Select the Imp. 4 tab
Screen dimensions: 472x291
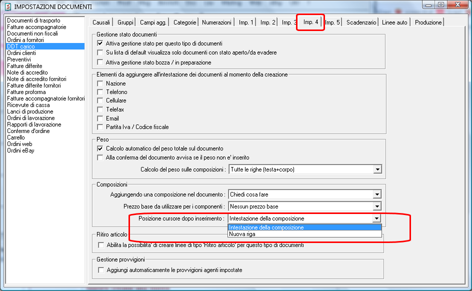[310, 22]
